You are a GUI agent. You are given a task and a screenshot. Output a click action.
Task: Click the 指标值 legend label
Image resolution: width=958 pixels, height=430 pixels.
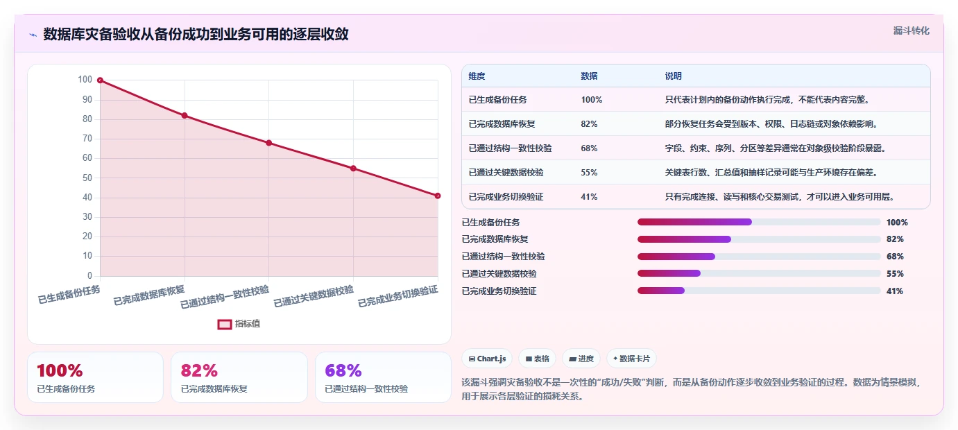point(248,324)
